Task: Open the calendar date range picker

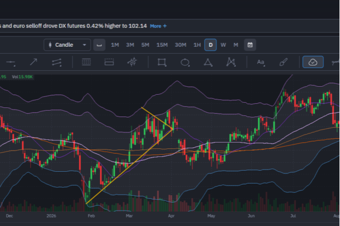Action: pos(250,45)
